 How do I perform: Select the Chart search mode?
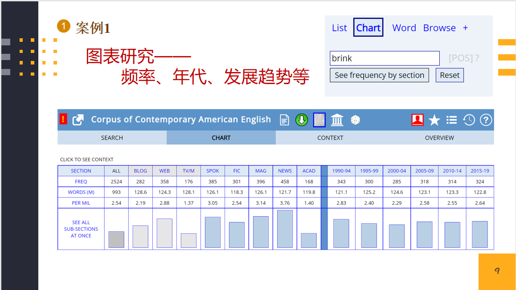tap(368, 28)
